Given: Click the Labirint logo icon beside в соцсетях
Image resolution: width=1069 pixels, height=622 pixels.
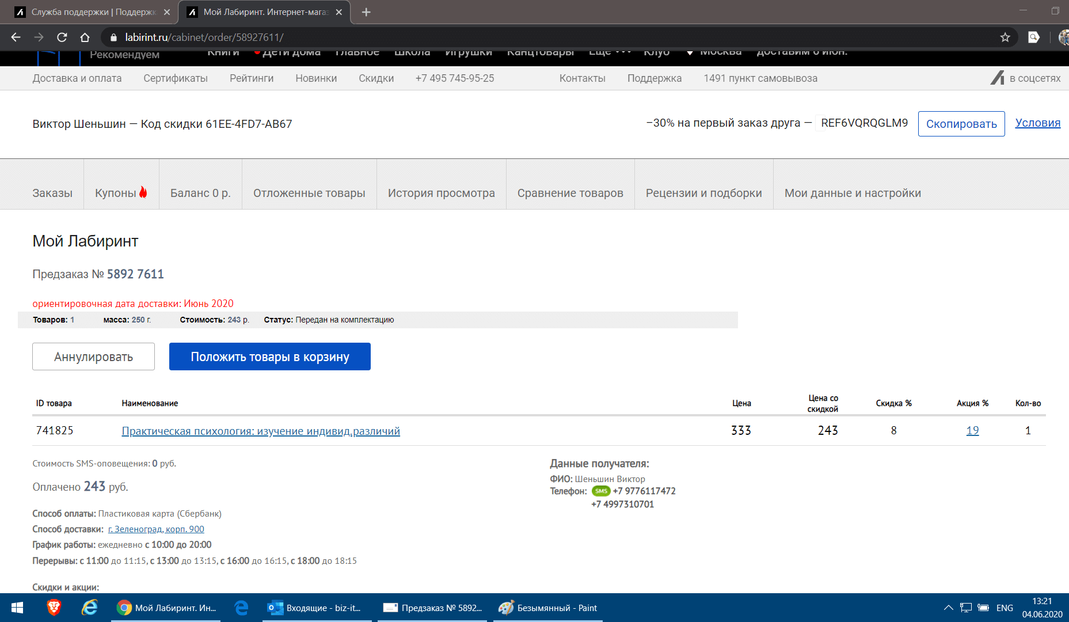Looking at the screenshot, I should click(998, 78).
